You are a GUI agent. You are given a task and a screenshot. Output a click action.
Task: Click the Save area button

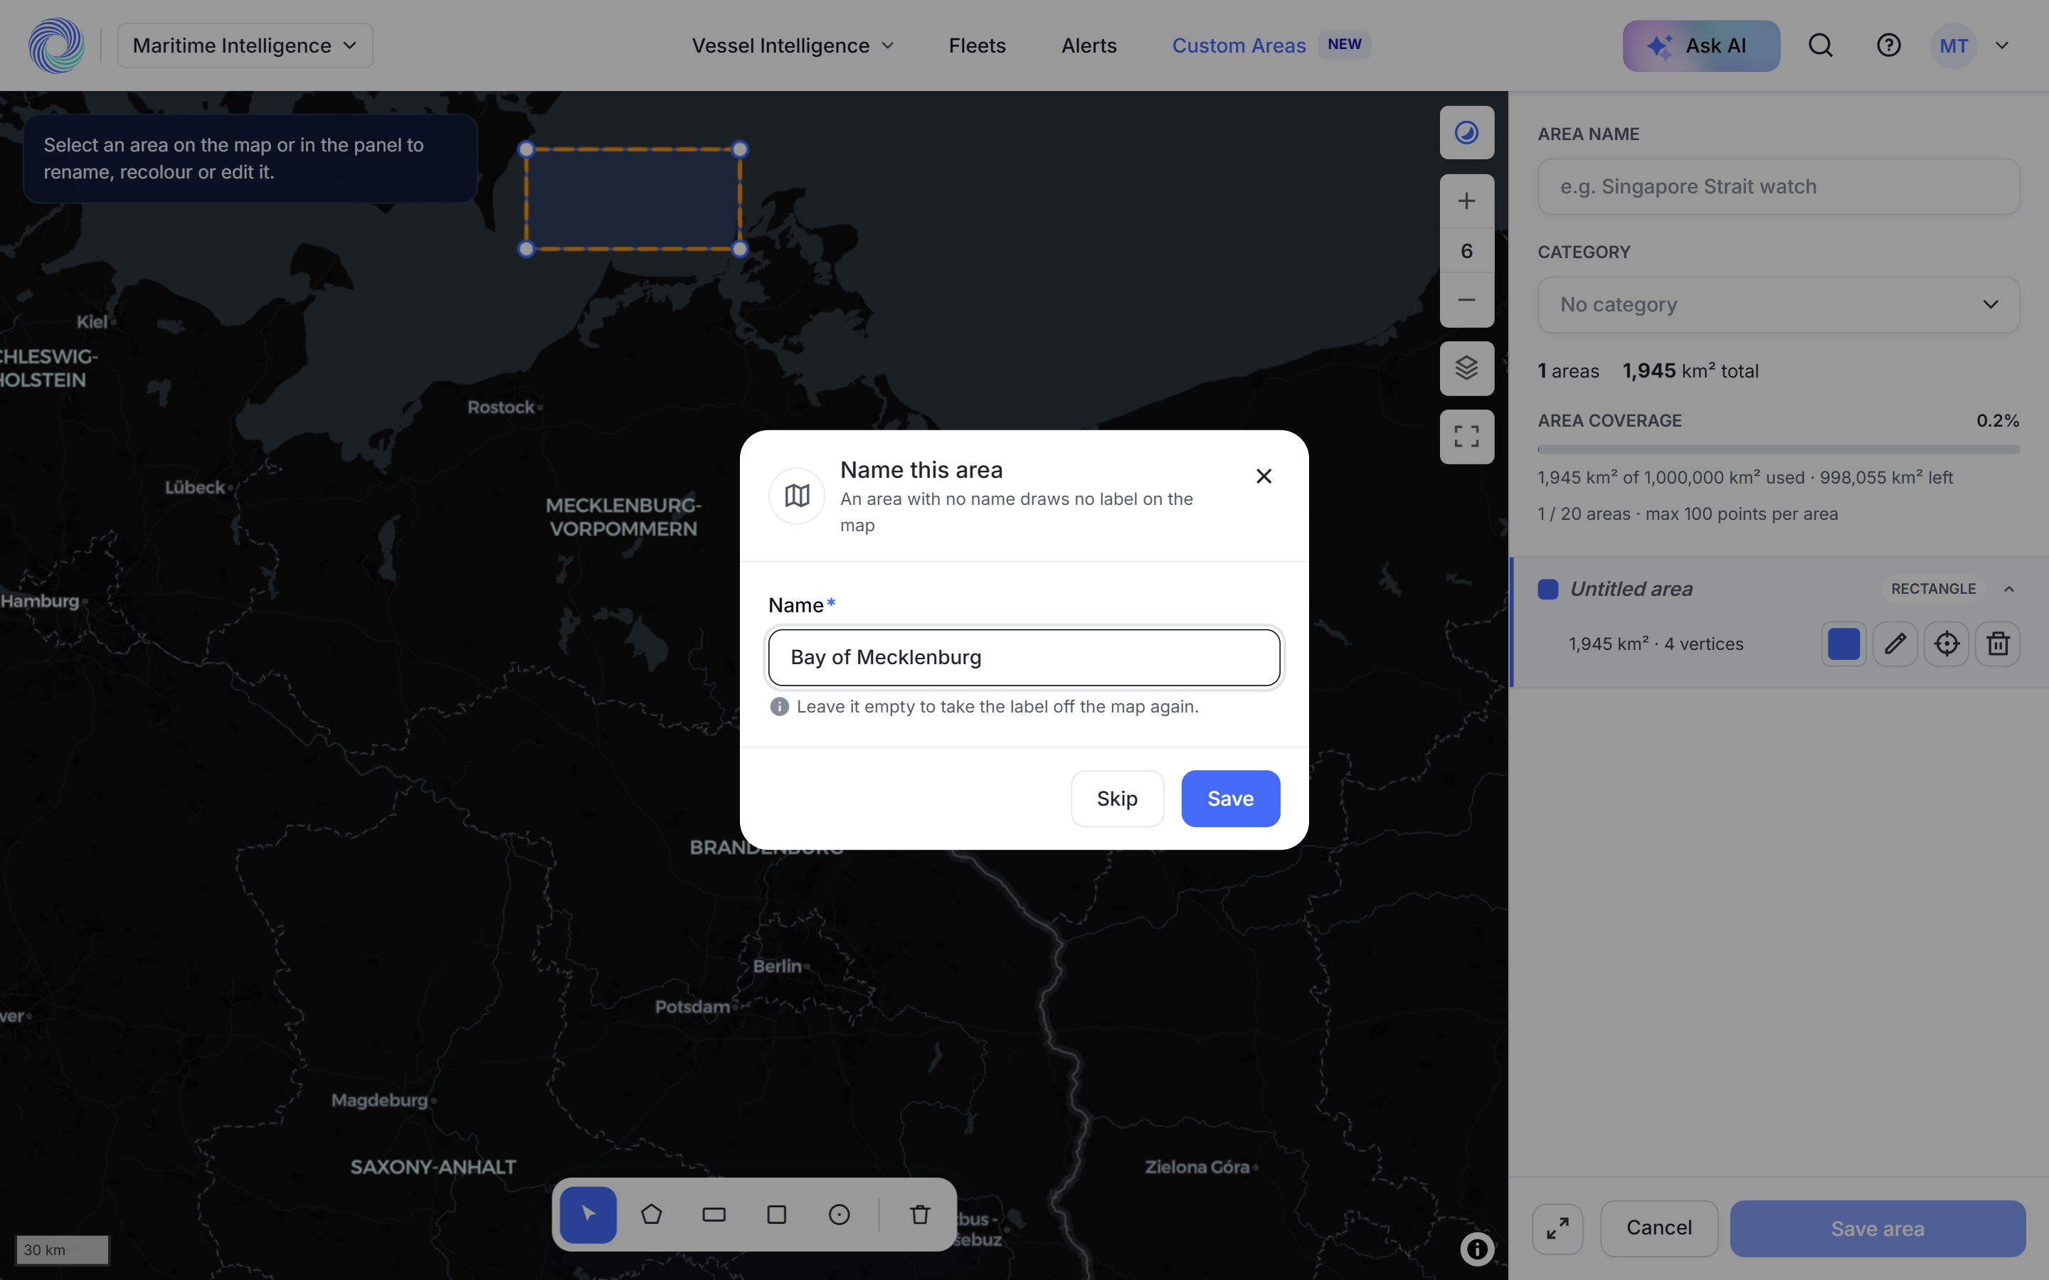(x=1877, y=1228)
